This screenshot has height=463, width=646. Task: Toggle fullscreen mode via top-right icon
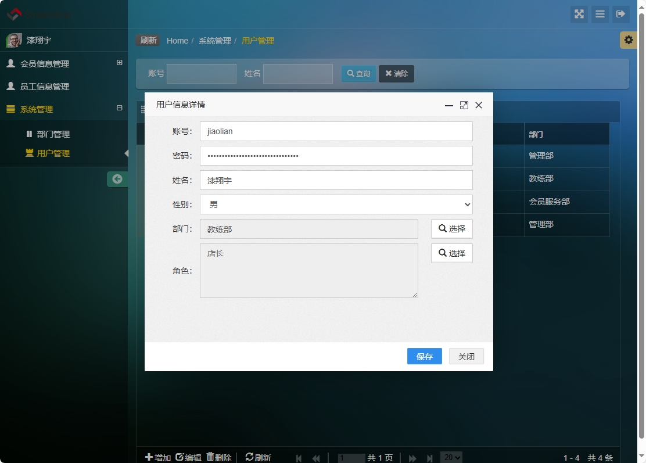[x=579, y=15]
